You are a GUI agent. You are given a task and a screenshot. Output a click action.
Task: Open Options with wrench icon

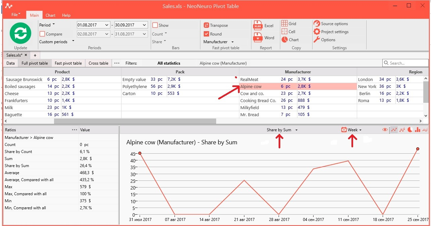coord(324,40)
